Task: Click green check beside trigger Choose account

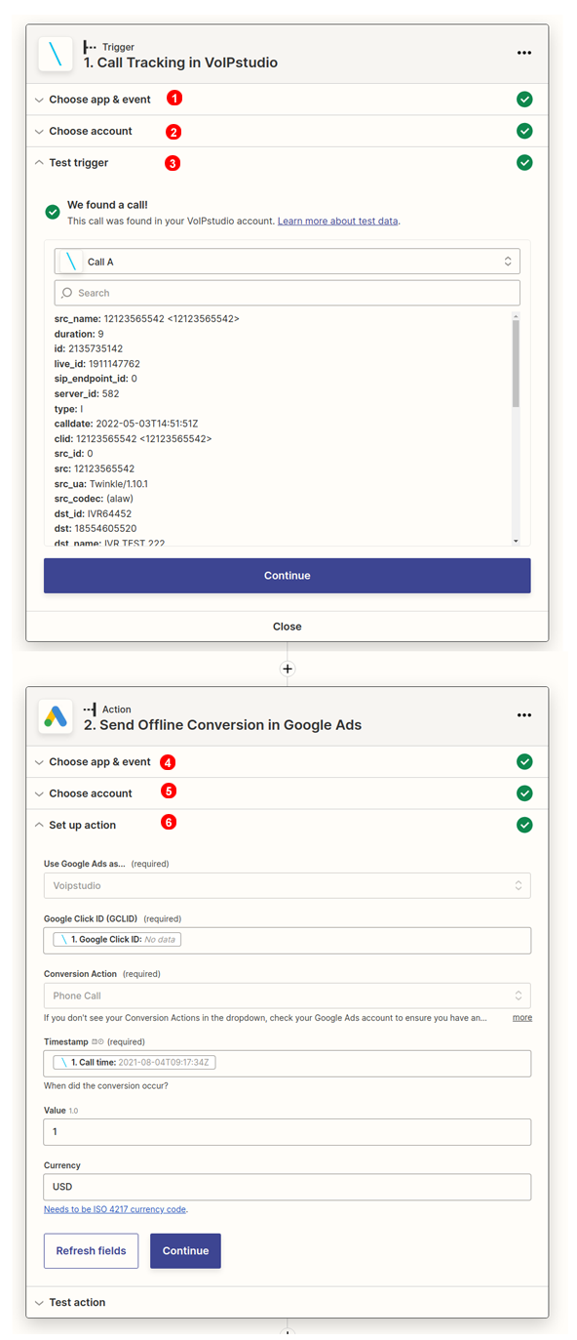Action: pyautogui.click(x=524, y=131)
